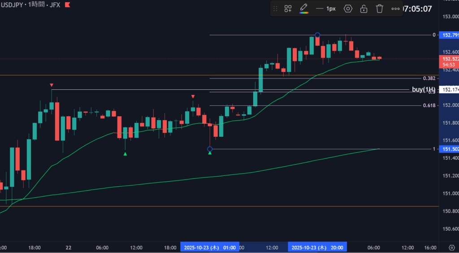Click the 2025-10-23 20:00 time label
This screenshot has height=253, width=459.
click(317, 247)
